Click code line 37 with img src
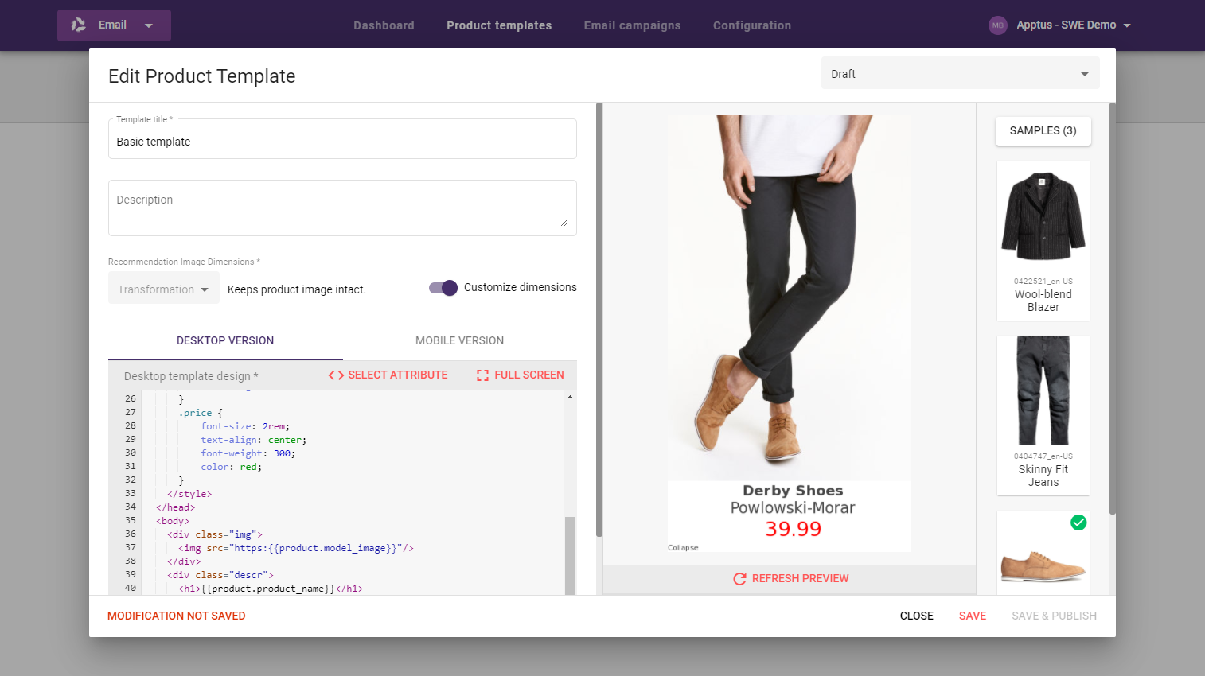1205x676 pixels. [x=295, y=548]
